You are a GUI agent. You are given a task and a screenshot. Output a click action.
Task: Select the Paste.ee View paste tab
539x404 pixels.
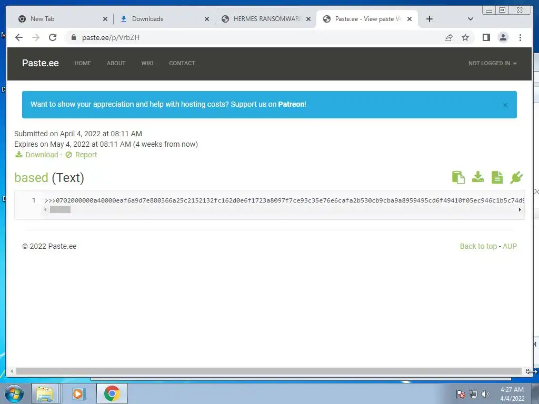pos(368,19)
